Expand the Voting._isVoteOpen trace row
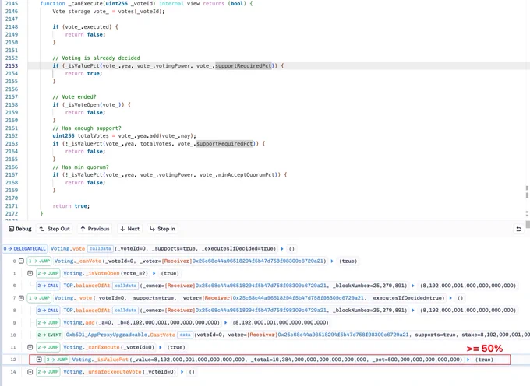The width and height of the screenshot is (530, 386). (30, 273)
